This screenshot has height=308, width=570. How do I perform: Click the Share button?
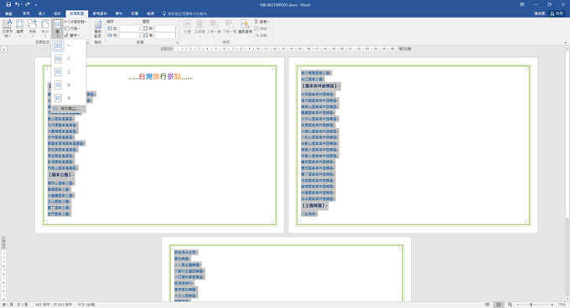click(x=557, y=13)
